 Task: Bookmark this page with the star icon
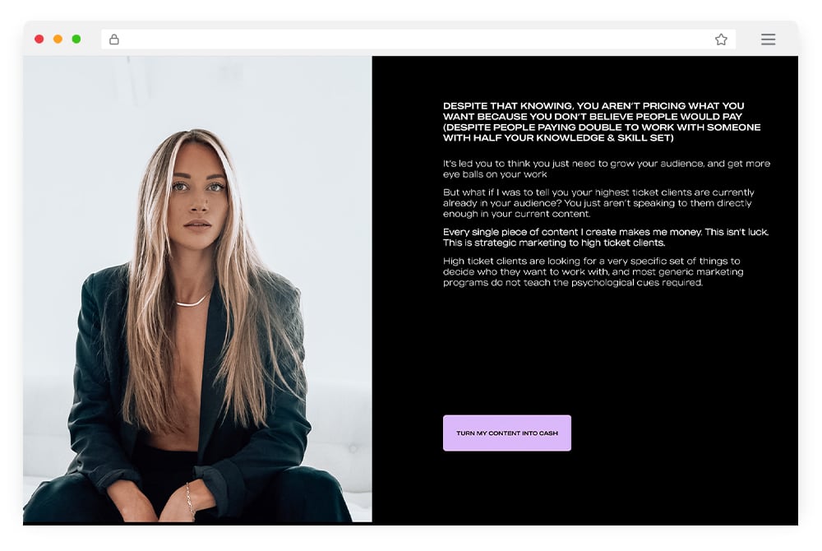coord(721,39)
